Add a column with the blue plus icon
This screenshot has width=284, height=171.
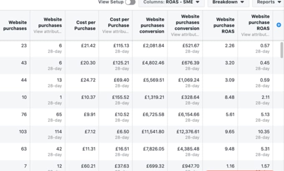coord(279,25)
